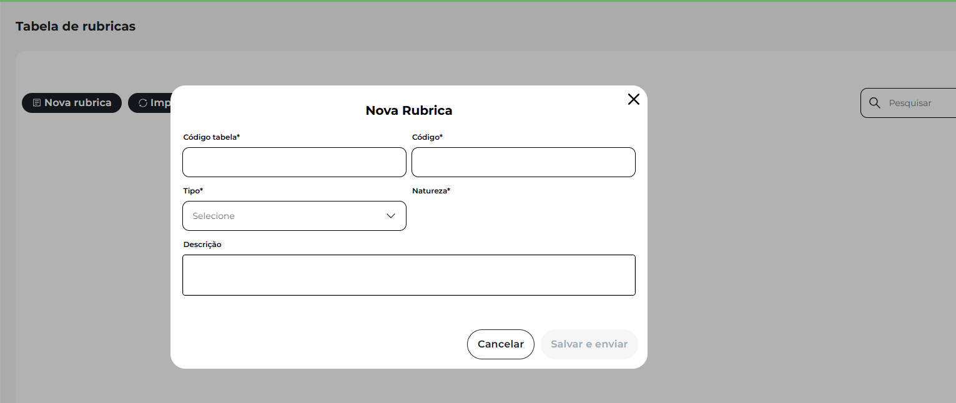Click the Natureza field label
956x403 pixels.
point(431,191)
